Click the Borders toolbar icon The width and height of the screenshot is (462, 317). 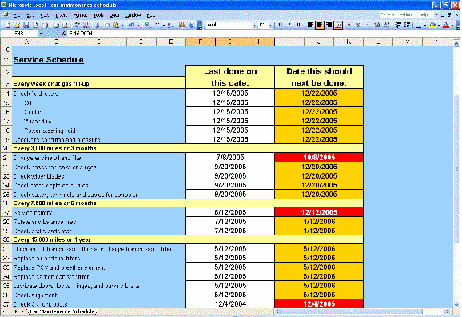click(x=419, y=25)
